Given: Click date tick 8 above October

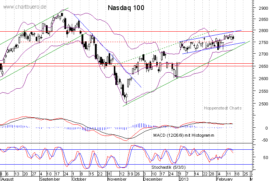Looking at the screenshot, I should 81,174.
